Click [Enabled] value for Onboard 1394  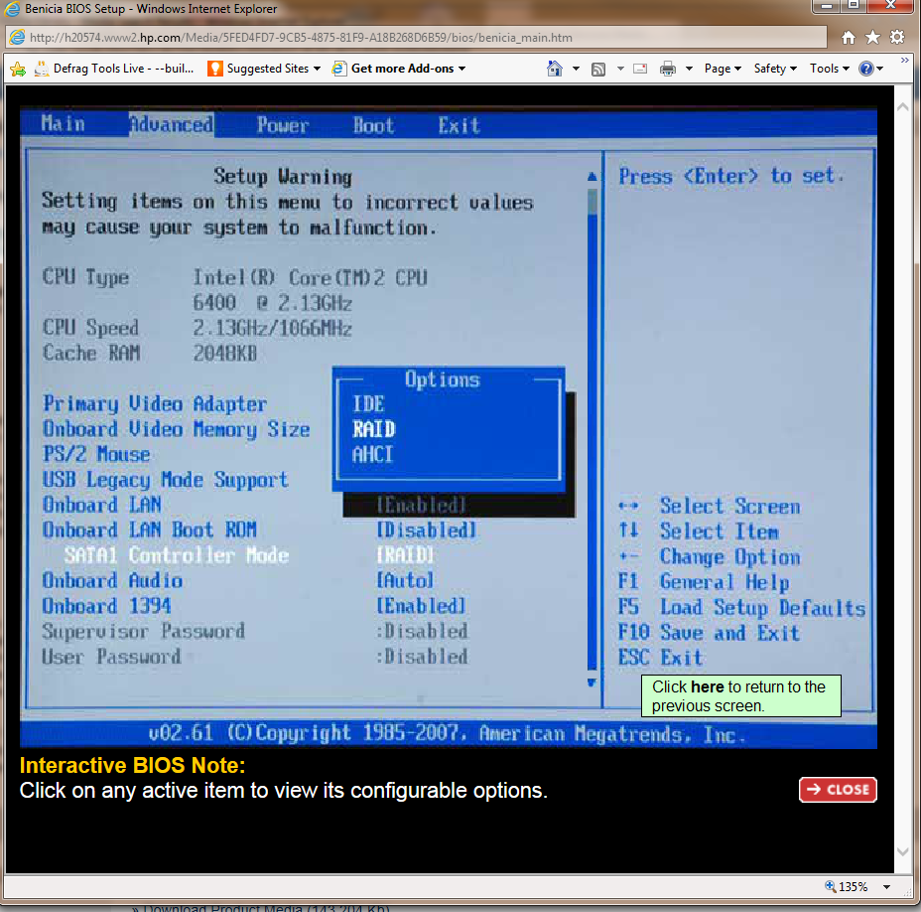(421, 606)
